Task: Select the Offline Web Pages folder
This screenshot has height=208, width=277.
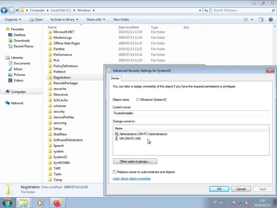Action: (x=67, y=43)
